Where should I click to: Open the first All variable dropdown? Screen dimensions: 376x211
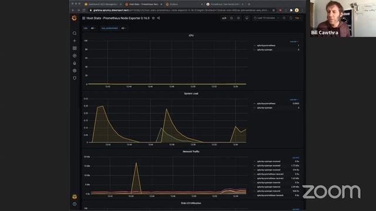coord(93,28)
